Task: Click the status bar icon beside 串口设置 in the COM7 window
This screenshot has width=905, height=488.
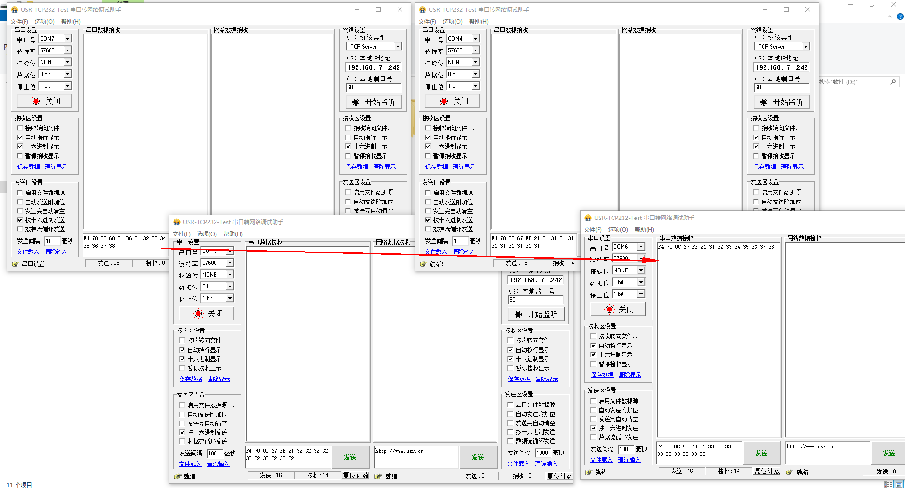Action: click(x=15, y=264)
